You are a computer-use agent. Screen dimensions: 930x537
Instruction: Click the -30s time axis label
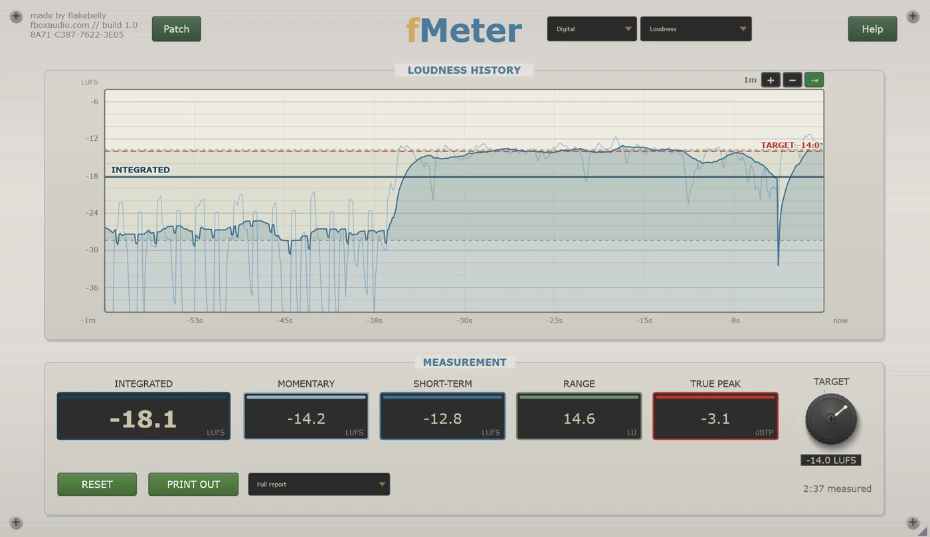(464, 321)
